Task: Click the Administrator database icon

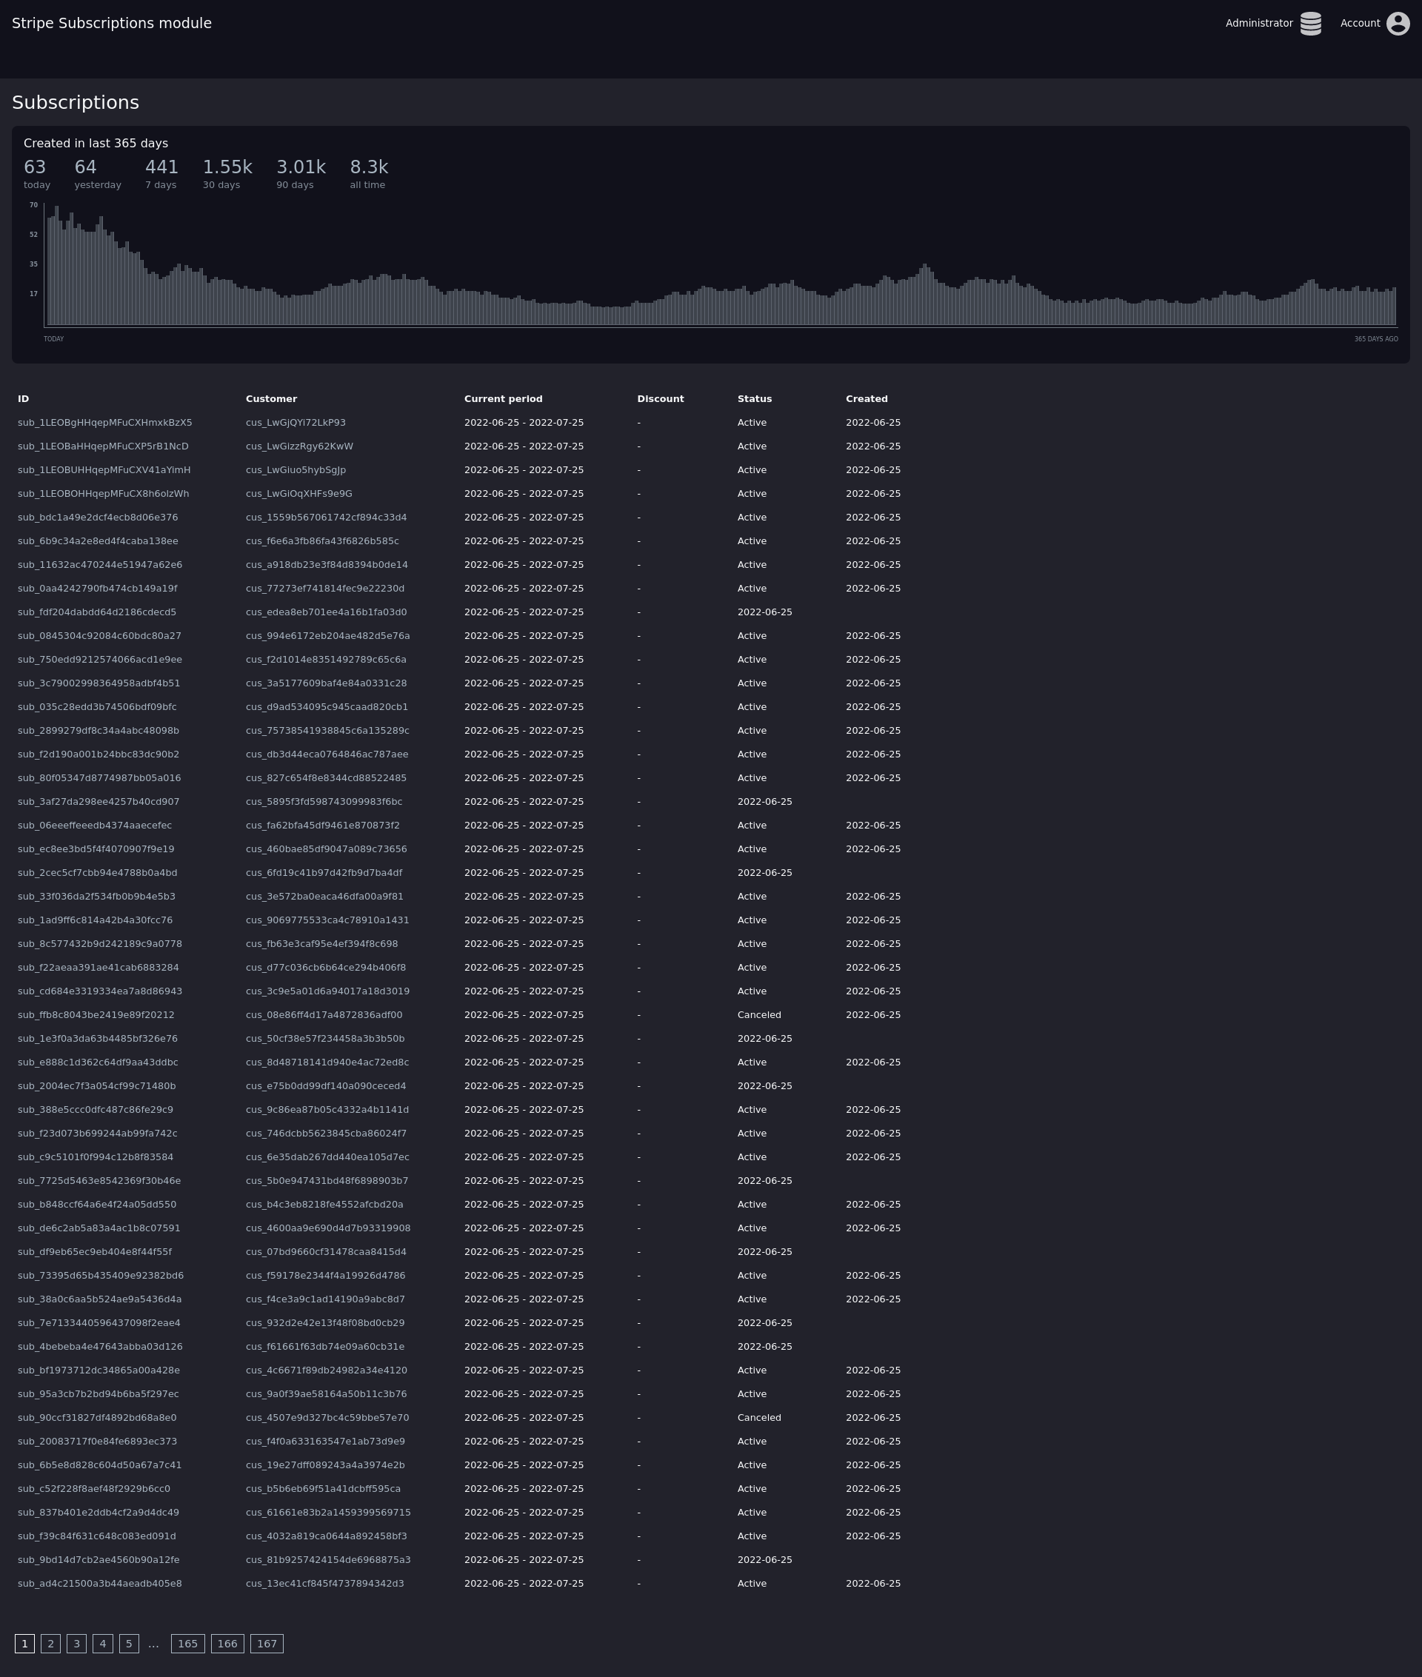Action: (1310, 24)
